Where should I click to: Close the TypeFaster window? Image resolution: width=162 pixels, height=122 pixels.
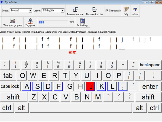158,2
